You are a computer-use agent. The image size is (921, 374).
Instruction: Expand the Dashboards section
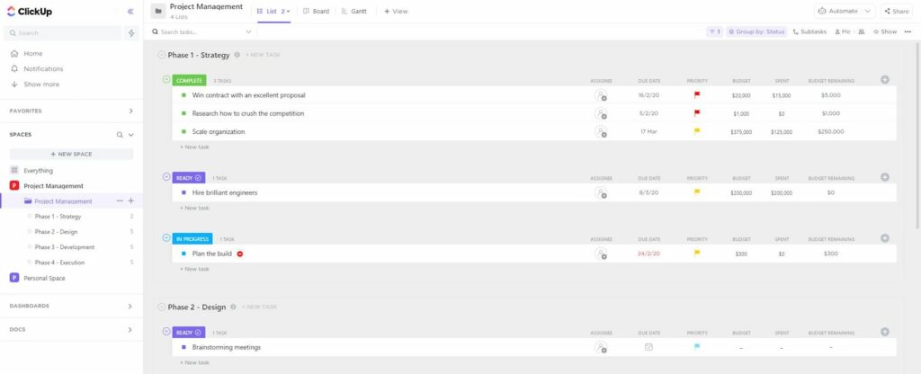(130, 306)
